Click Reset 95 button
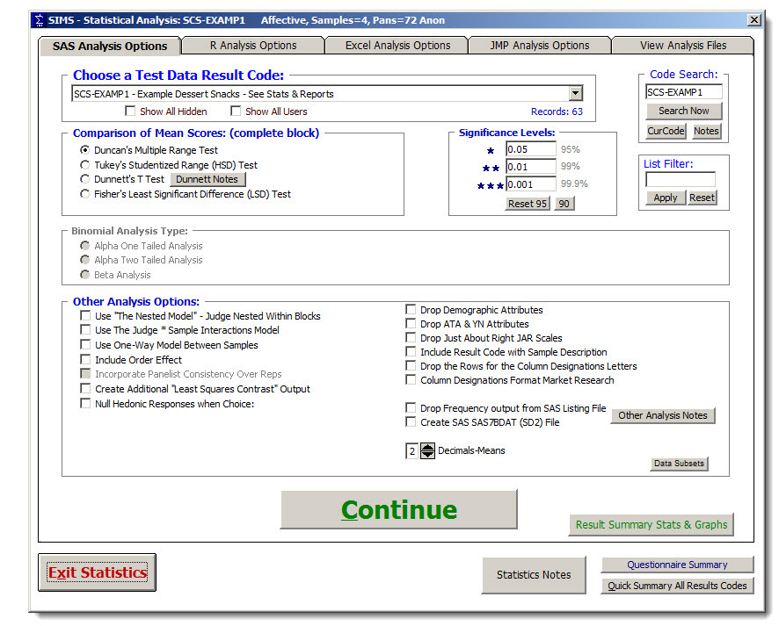The width and height of the screenshot is (779, 626). click(528, 204)
